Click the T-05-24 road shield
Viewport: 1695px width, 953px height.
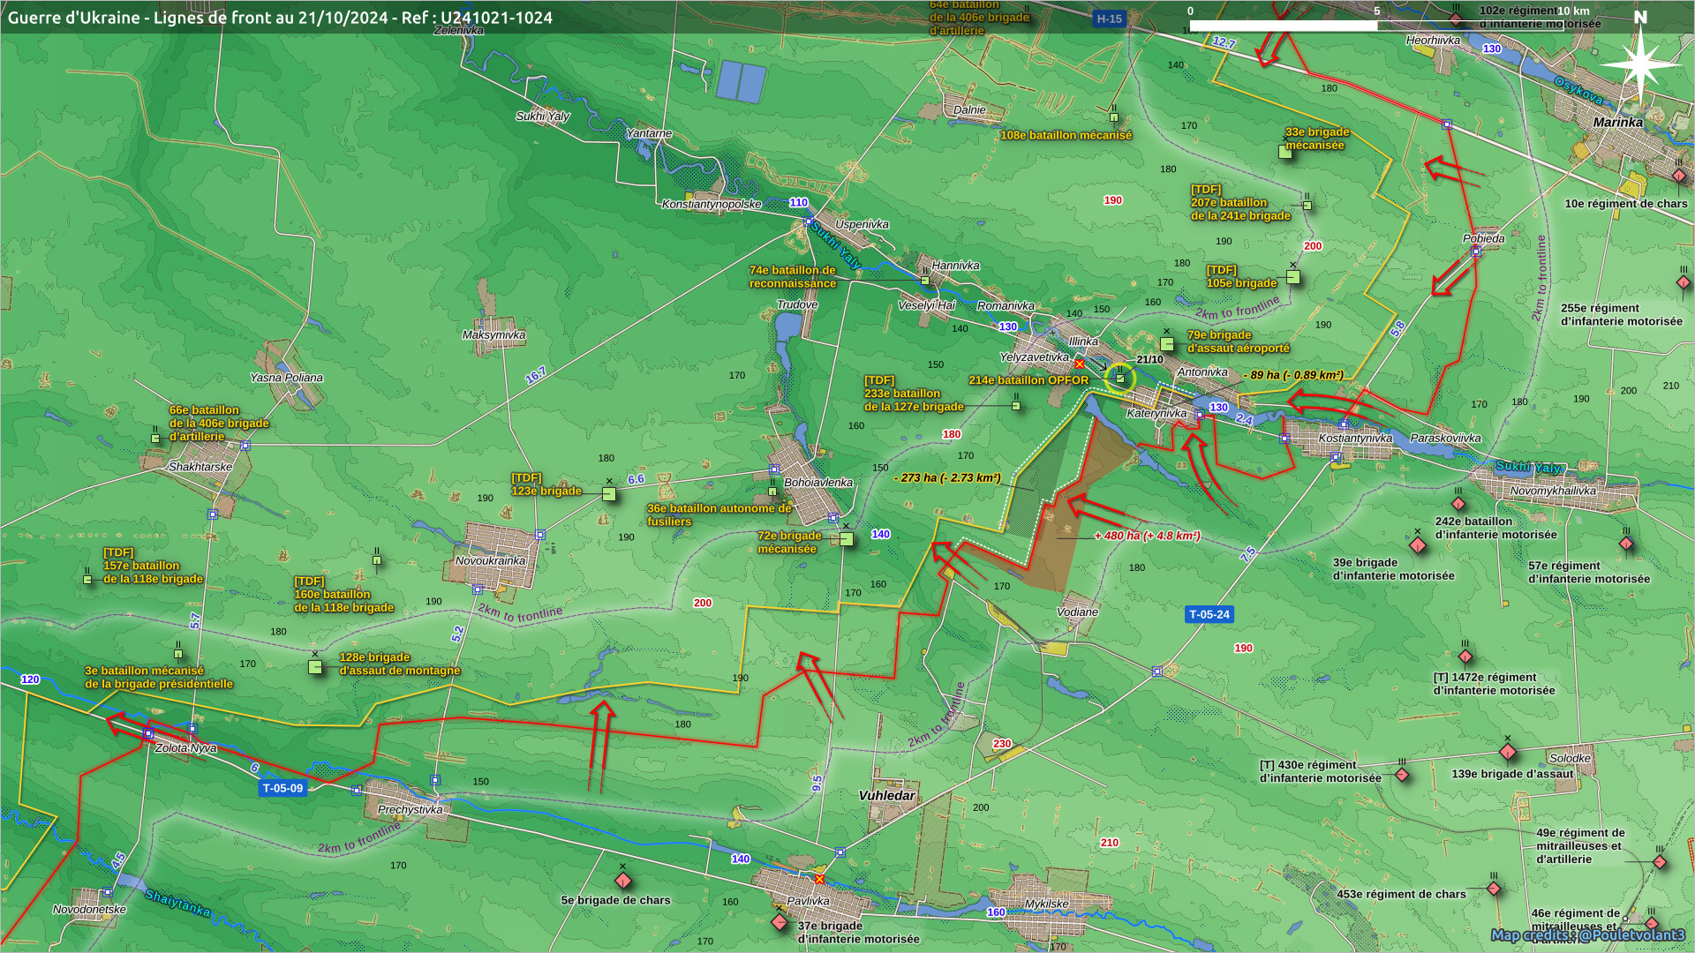coord(1209,614)
